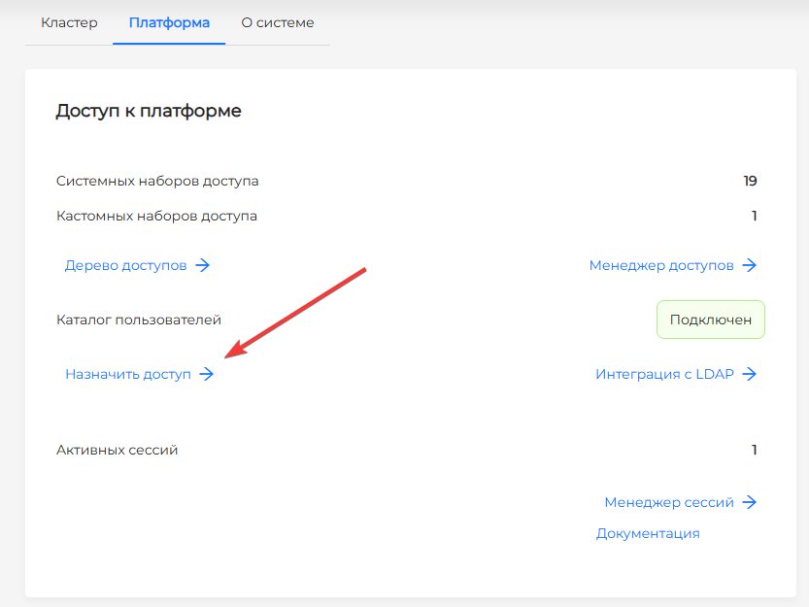Image resolution: width=809 pixels, height=607 pixels.
Task: Open Дерево доступов
Action: [x=126, y=265]
